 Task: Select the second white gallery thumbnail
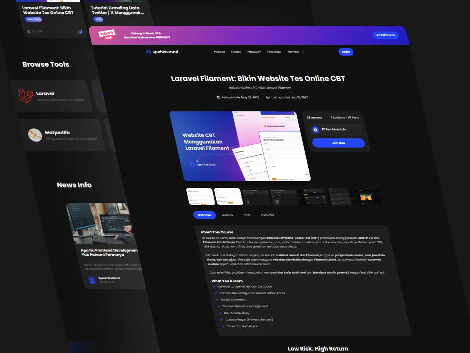point(229,197)
